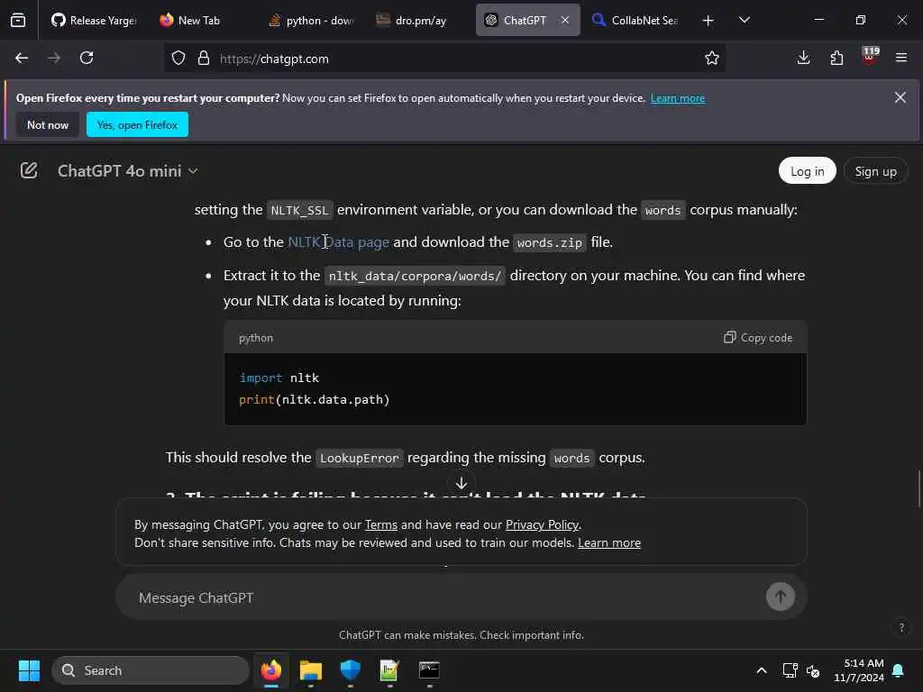Image resolution: width=923 pixels, height=692 pixels.
Task: Choose Not now in startup prompt
Action: 48,124
